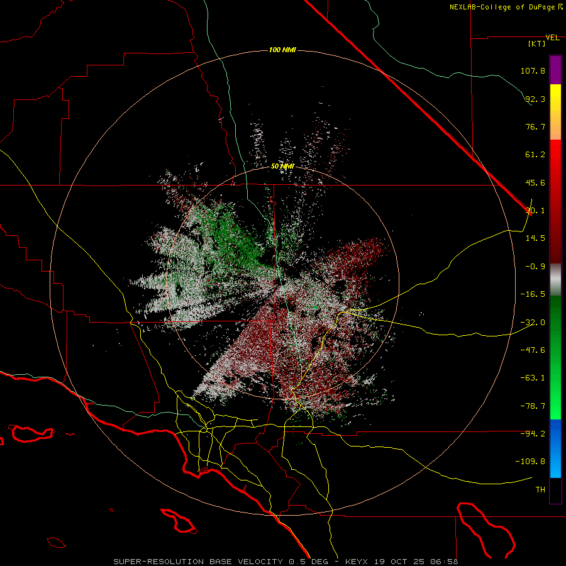
Task: Click the VEL legend title
Action: pyautogui.click(x=552, y=38)
